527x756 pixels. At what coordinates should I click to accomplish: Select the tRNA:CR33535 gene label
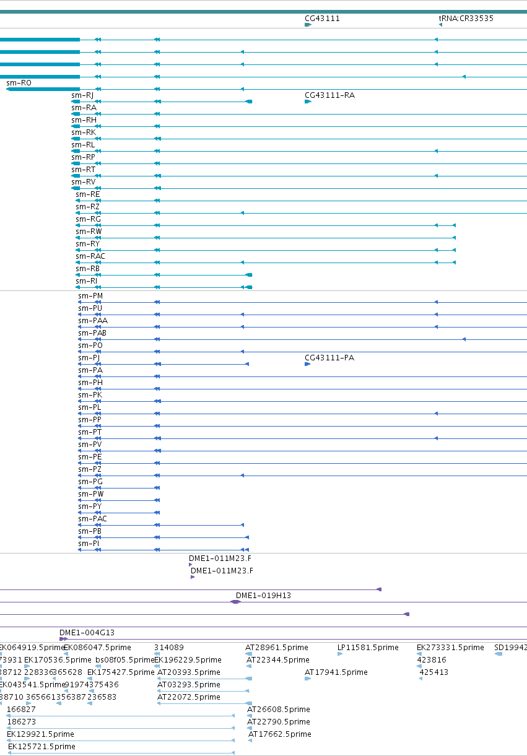pyautogui.click(x=466, y=19)
